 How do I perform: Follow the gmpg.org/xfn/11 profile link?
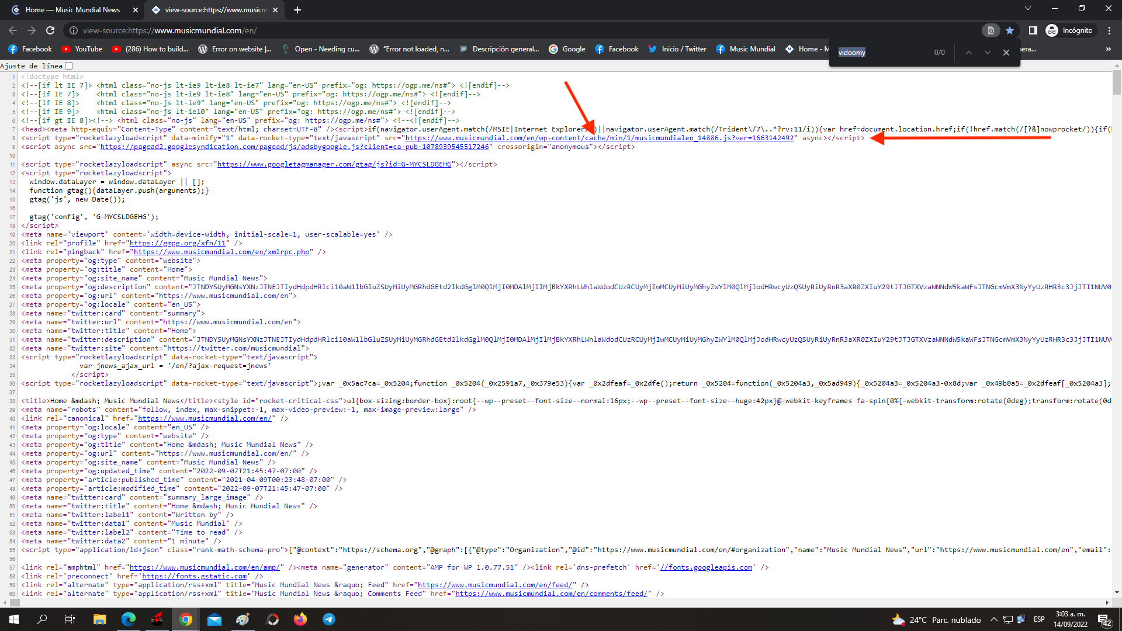click(x=178, y=243)
